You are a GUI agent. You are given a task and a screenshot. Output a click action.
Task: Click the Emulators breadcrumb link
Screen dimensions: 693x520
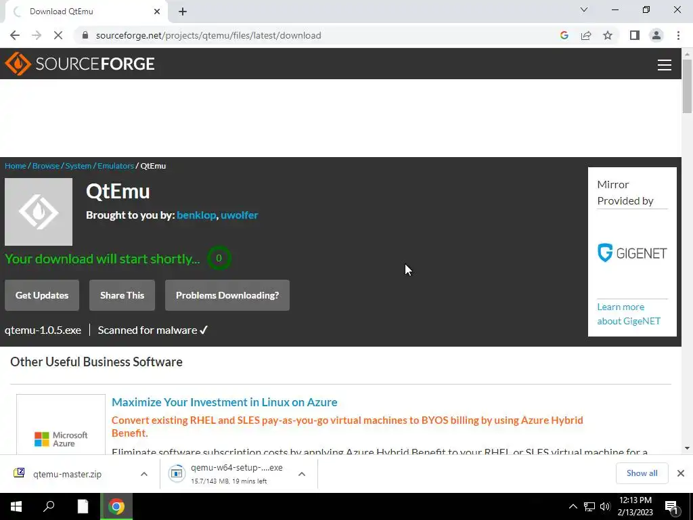coord(116,166)
